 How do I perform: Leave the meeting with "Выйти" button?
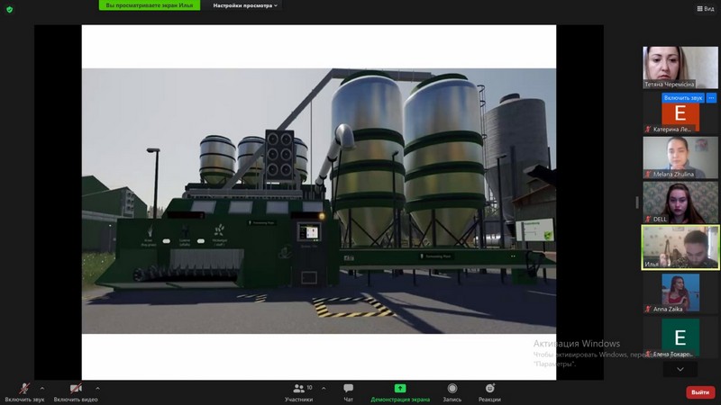700,392
